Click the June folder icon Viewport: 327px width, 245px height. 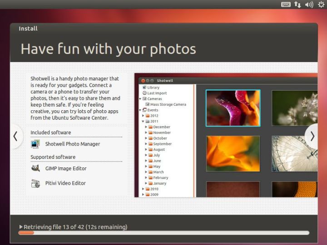pyautogui.click(x=150, y=161)
